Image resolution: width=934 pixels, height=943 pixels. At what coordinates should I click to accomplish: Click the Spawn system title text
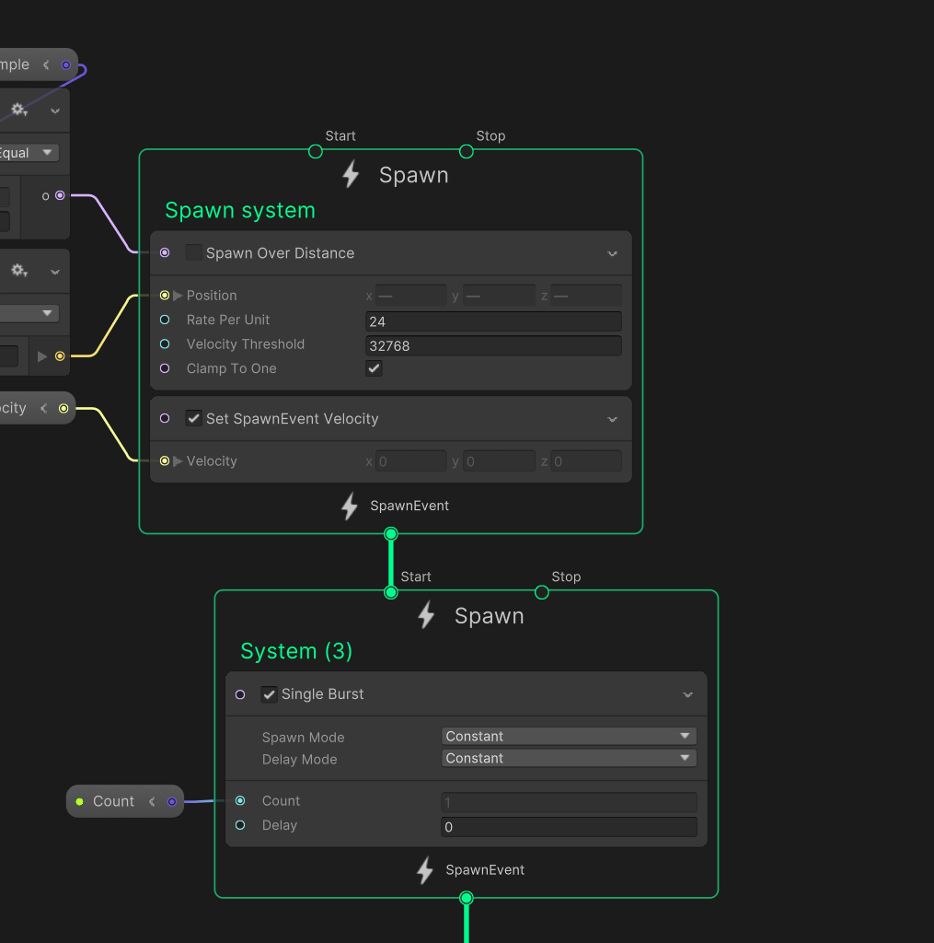(x=239, y=210)
